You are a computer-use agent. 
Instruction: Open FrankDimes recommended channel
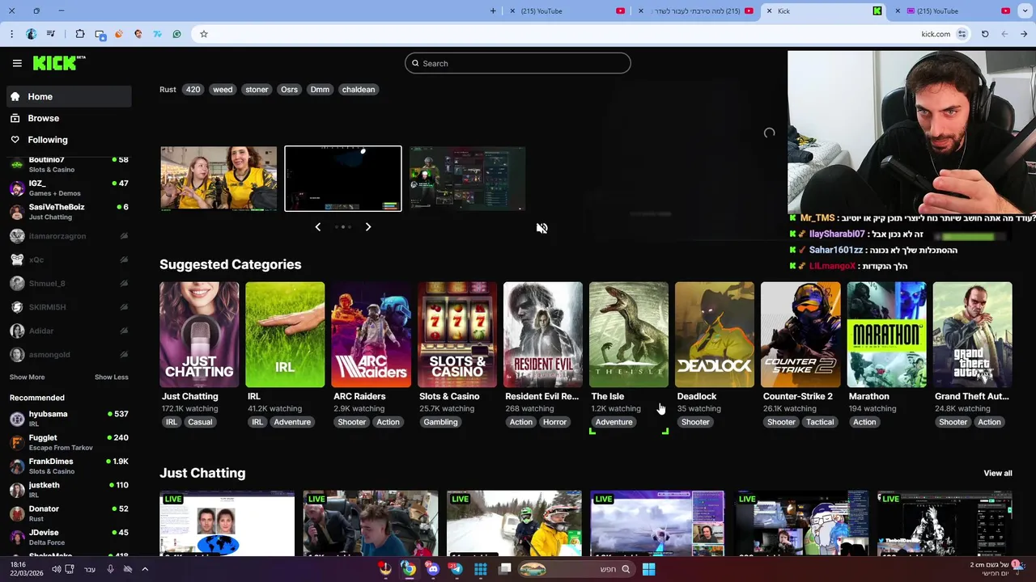tap(69, 466)
